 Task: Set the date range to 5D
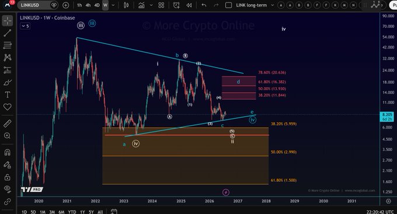(x=33, y=212)
